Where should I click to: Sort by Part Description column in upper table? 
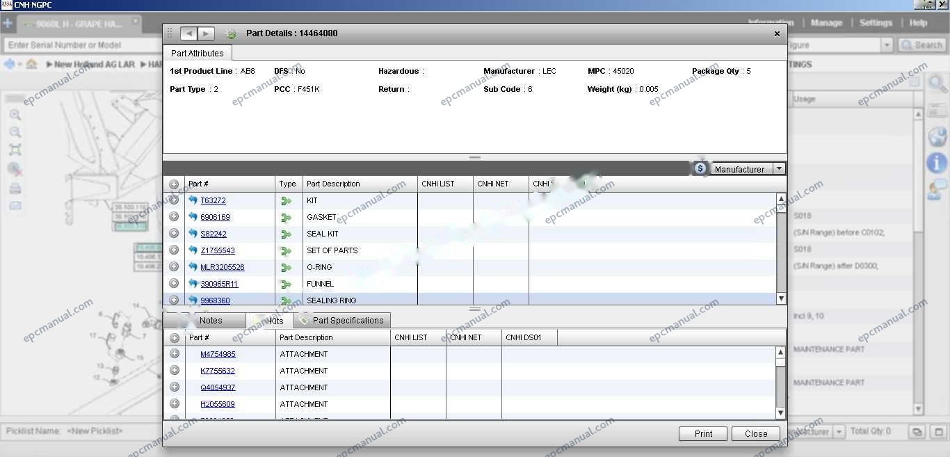[360, 184]
